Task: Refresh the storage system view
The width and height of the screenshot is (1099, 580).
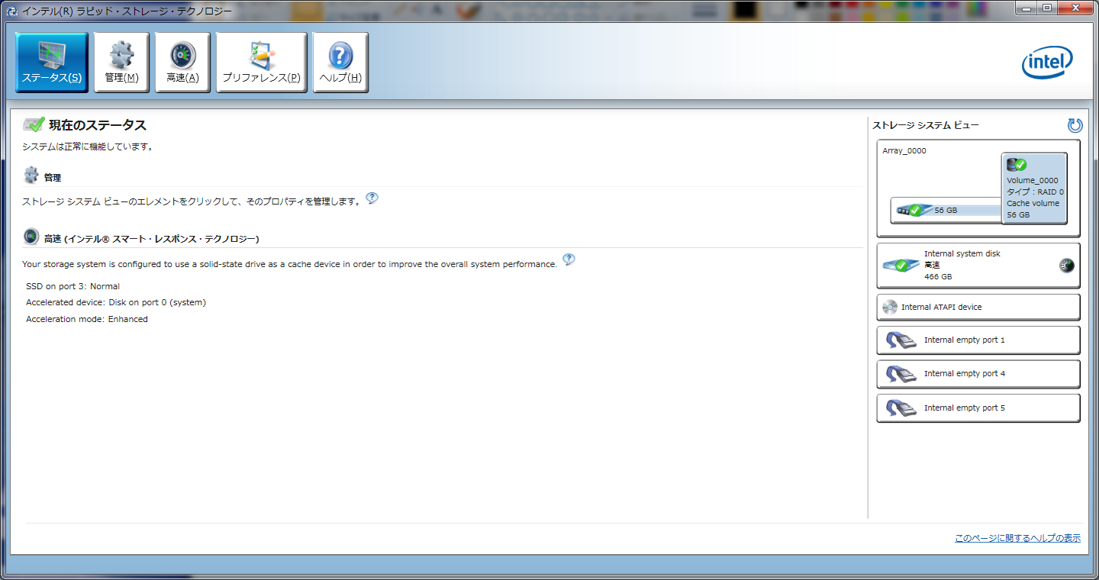Action: tap(1075, 125)
